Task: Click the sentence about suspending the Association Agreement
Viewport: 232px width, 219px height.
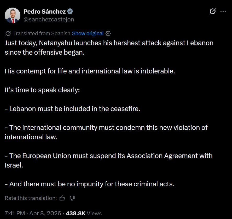Action: pyautogui.click(x=108, y=156)
